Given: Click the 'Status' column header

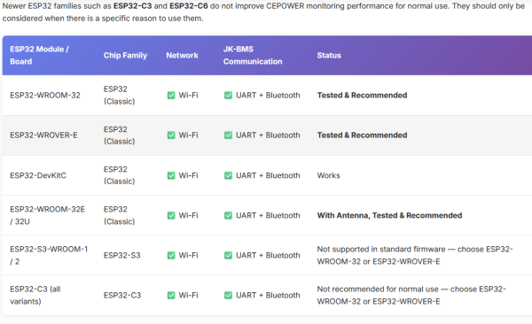Looking at the screenshot, I should (329, 55).
